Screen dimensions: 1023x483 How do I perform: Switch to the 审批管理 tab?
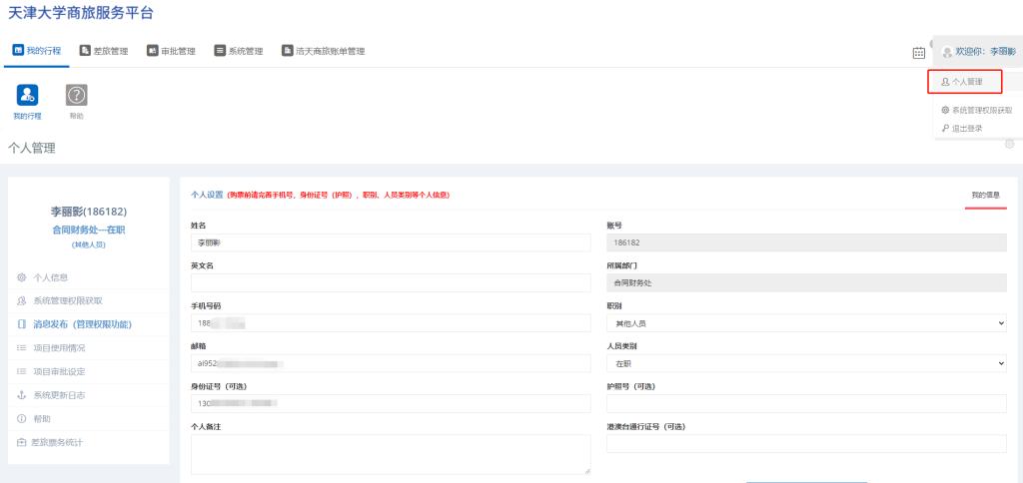click(x=171, y=51)
